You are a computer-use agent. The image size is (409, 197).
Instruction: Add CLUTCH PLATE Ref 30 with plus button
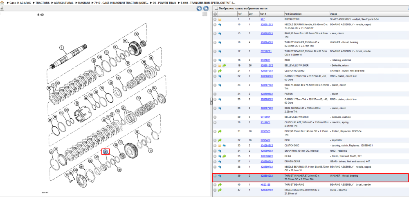pyautogui.click(x=215, y=122)
